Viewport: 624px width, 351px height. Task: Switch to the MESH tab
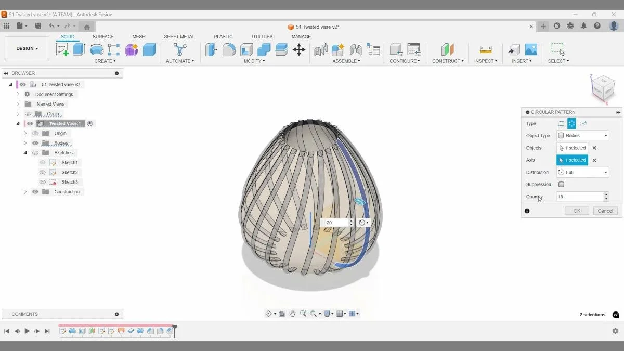tap(139, 37)
